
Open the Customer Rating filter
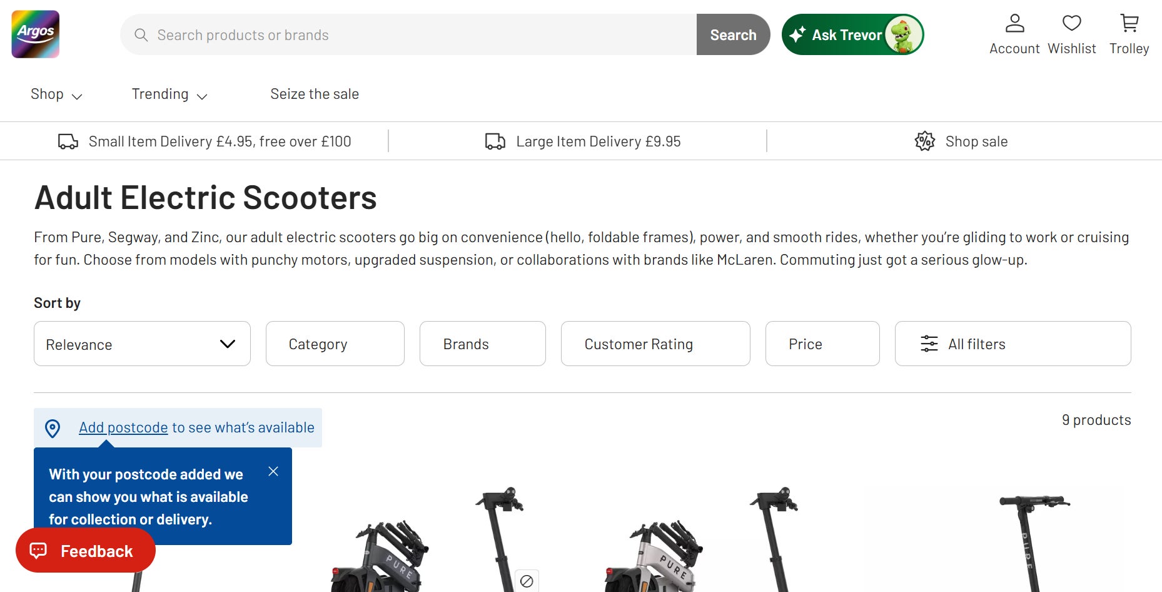(655, 344)
